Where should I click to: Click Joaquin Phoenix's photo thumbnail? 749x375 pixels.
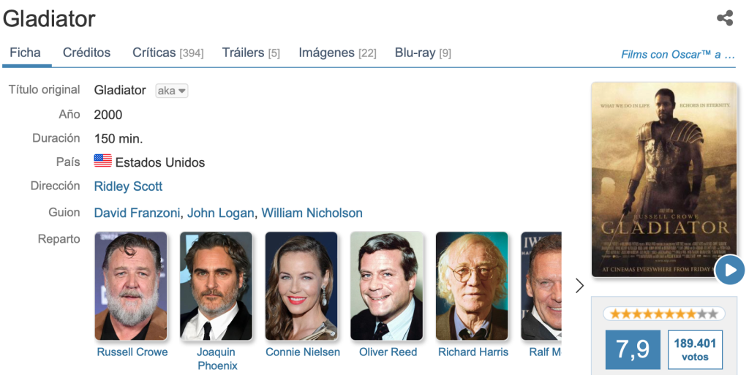pyautogui.click(x=217, y=286)
